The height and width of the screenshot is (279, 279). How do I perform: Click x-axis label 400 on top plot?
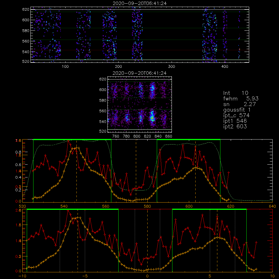click(225, 67)
